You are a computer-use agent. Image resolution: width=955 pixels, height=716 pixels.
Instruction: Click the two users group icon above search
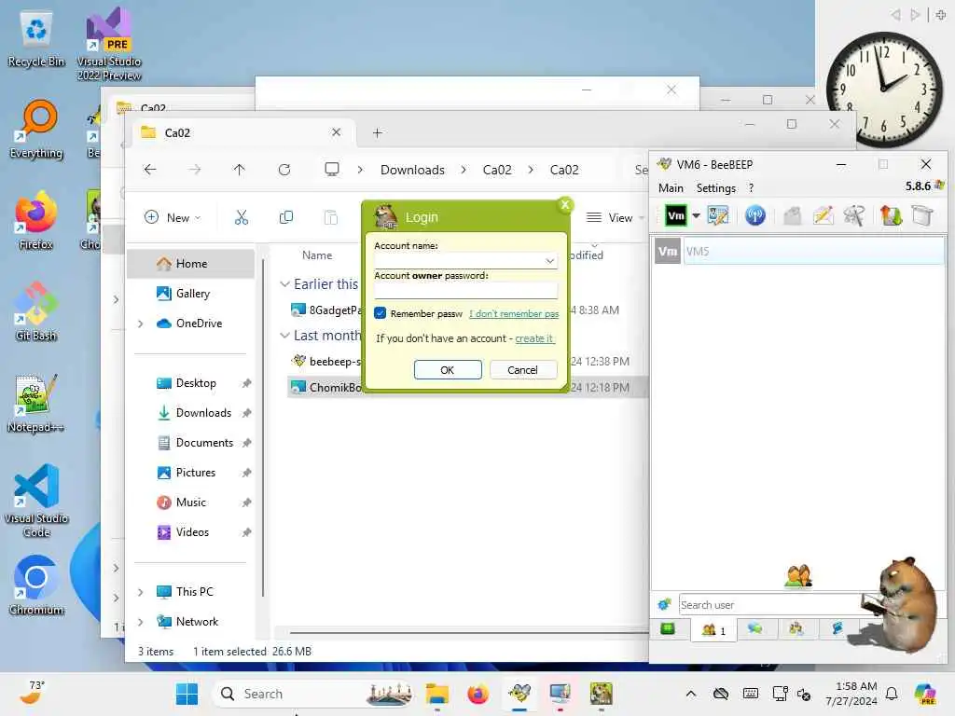(798, 575)
